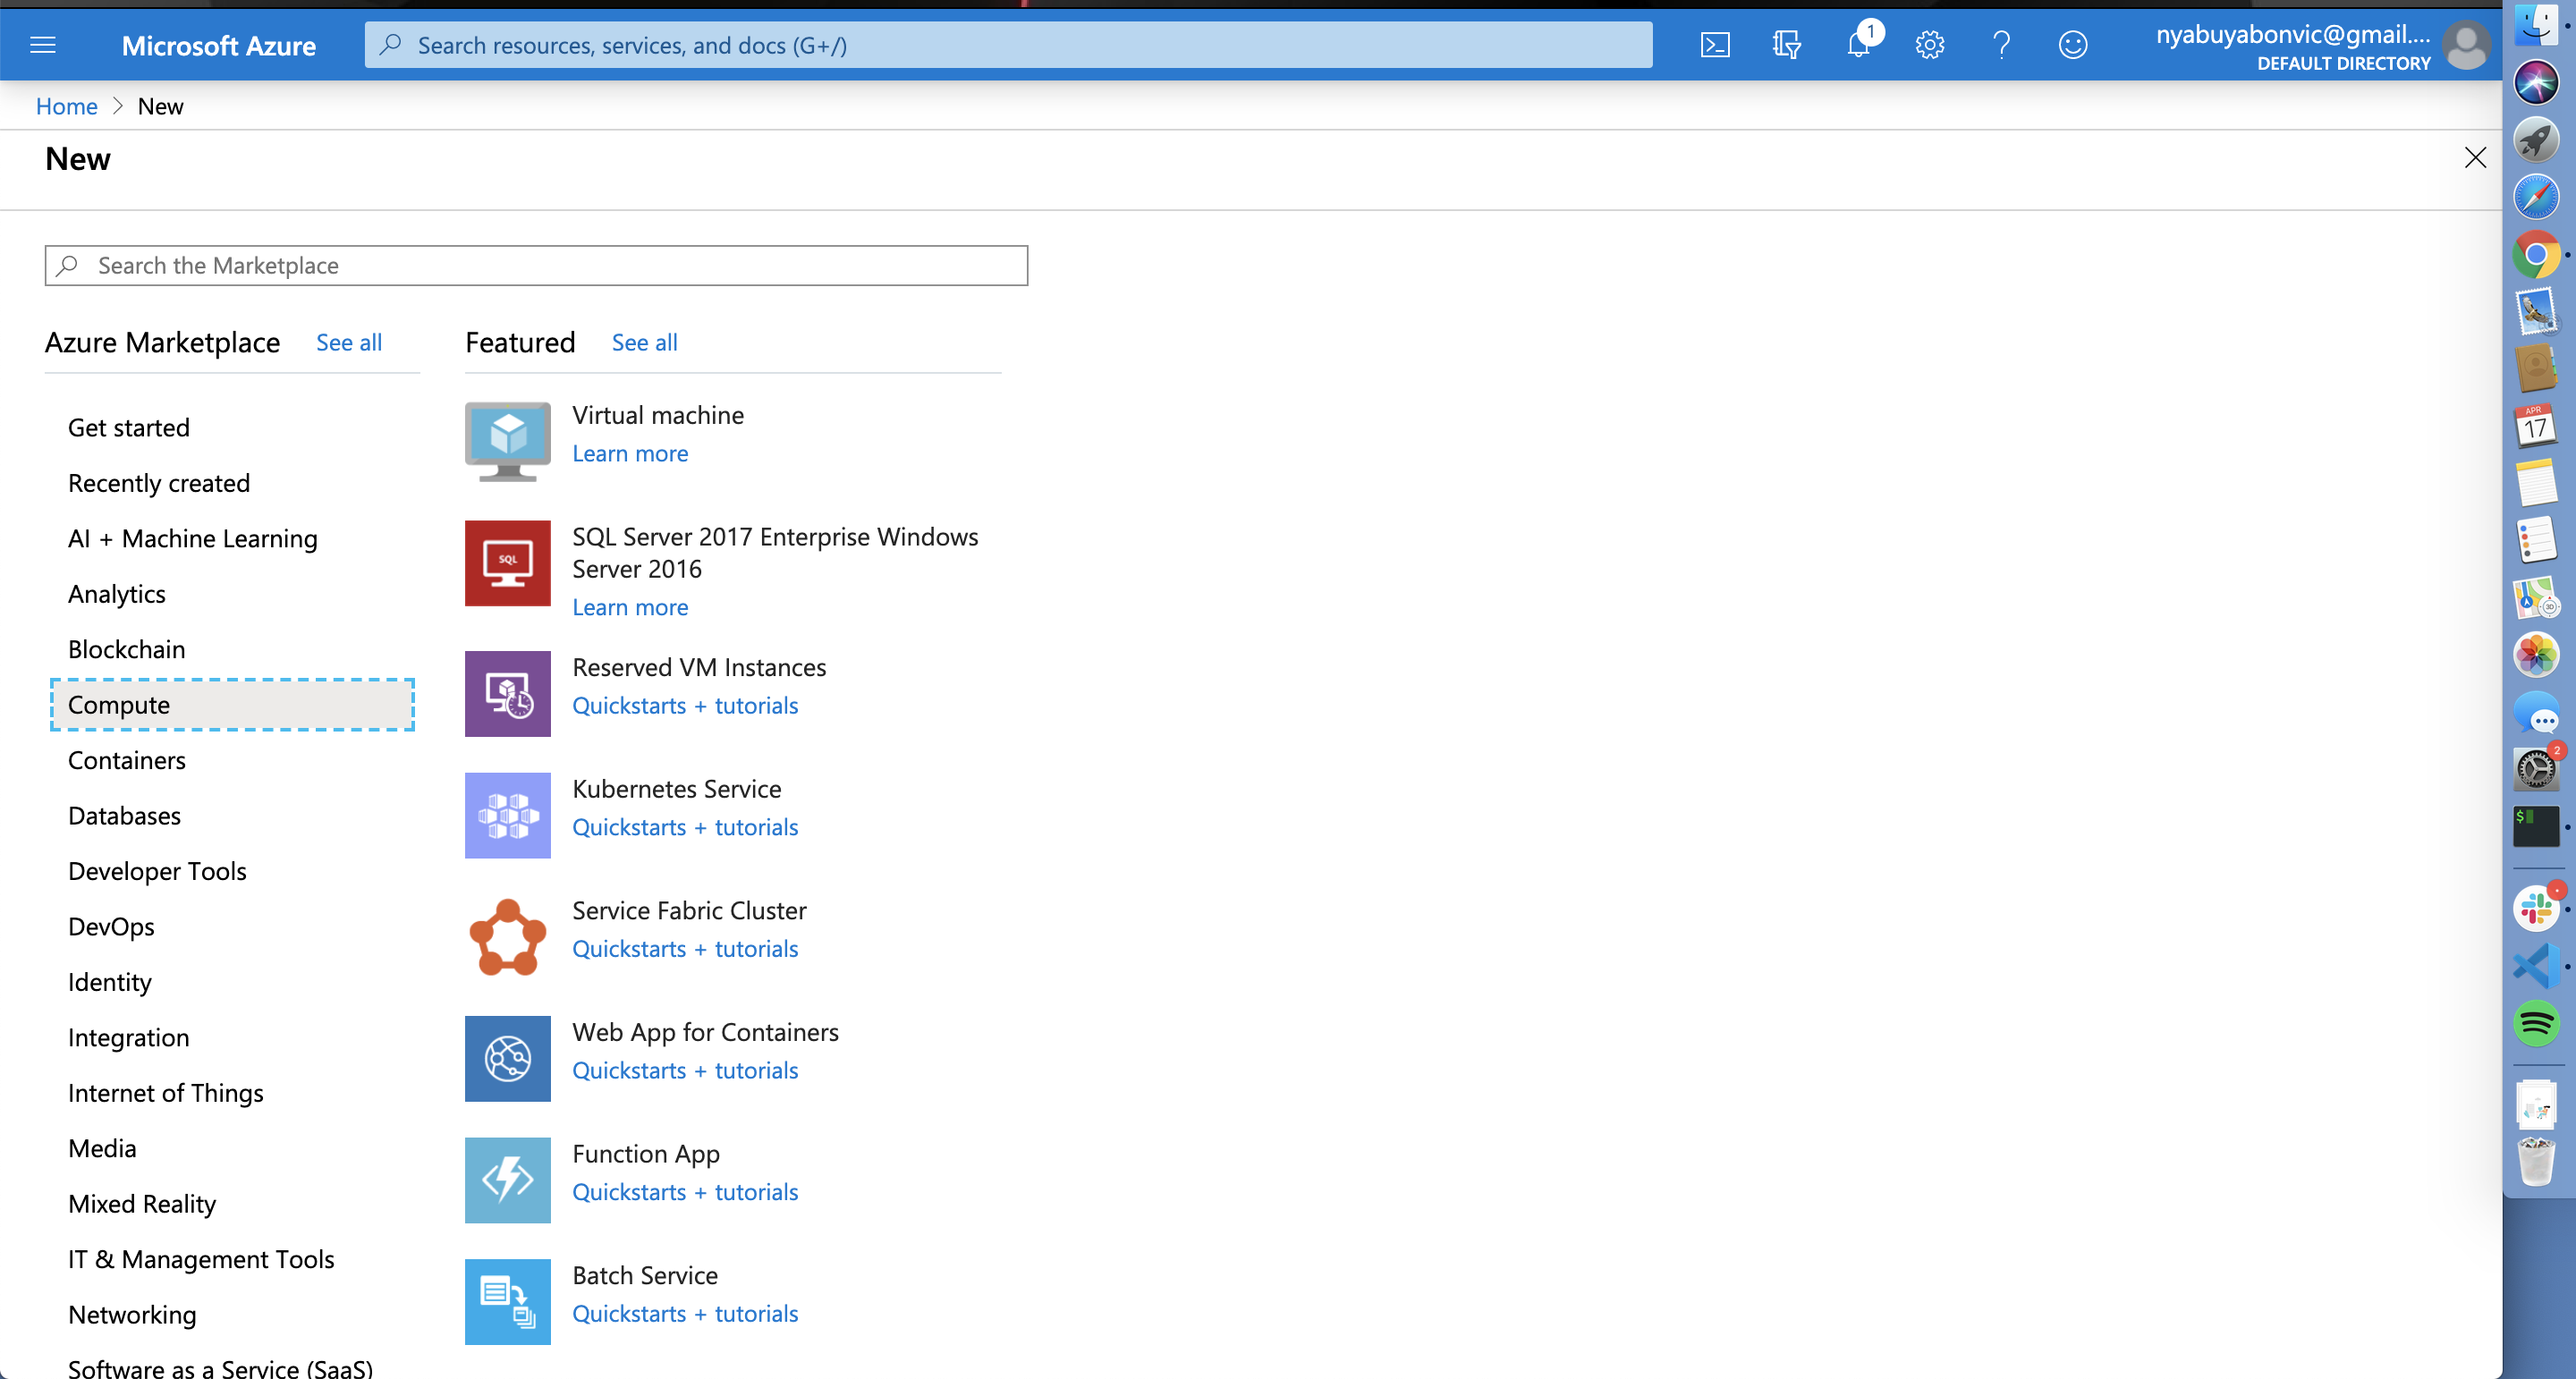The width and height of the screenshot is (2576, 1379).
Task: Click the Virtual machine title
Action: click(x=658, y=415)
